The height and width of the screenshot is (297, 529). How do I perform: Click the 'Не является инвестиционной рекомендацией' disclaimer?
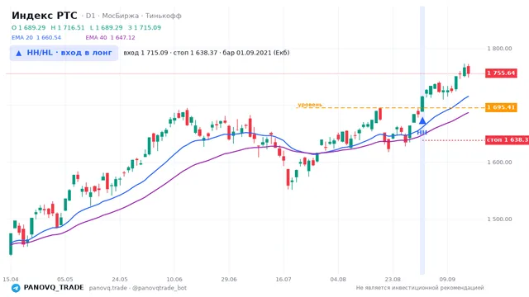tap(420, 288)
